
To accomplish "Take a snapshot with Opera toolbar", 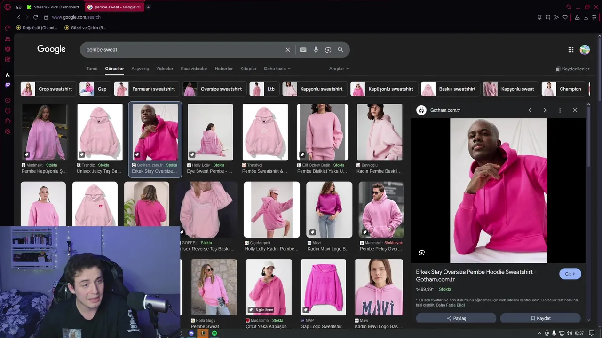I will point(548,17).
